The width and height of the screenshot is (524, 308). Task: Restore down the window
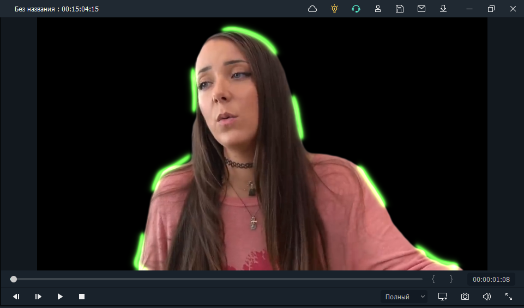[x=491, y=9]
